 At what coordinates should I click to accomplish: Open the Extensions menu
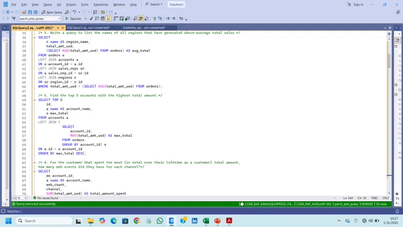pyautogui.click(x=101, y=5)
